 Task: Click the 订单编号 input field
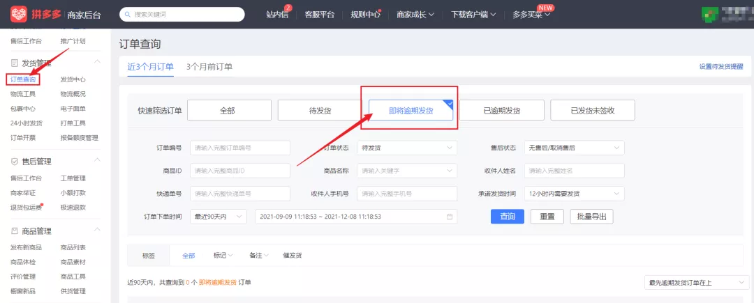239,148
